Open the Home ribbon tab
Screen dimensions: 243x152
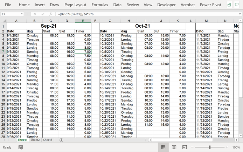(x=24, y=5)
